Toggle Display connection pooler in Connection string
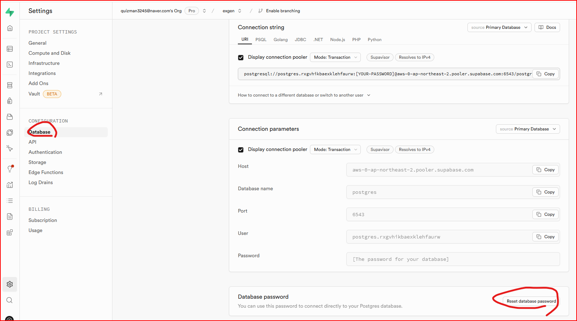This screenshot has width=577, height=321. [241, 57]
